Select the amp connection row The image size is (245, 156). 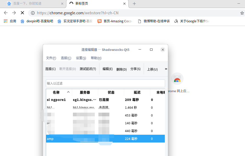point(105,139)
